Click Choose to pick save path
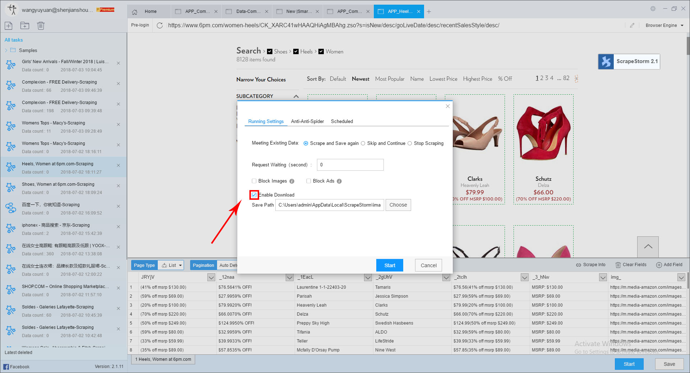The width and height of the screenshot is (690, 373). pos(398,205)
